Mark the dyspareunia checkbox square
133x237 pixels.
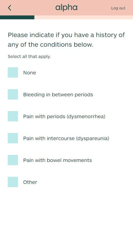[13, 138]
